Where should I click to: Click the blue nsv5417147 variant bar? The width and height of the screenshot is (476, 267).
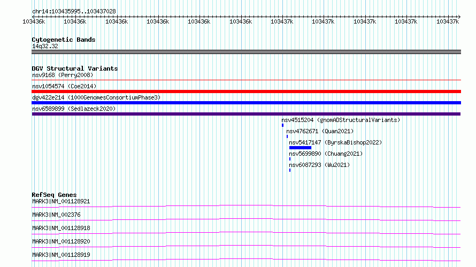[300, 148]
